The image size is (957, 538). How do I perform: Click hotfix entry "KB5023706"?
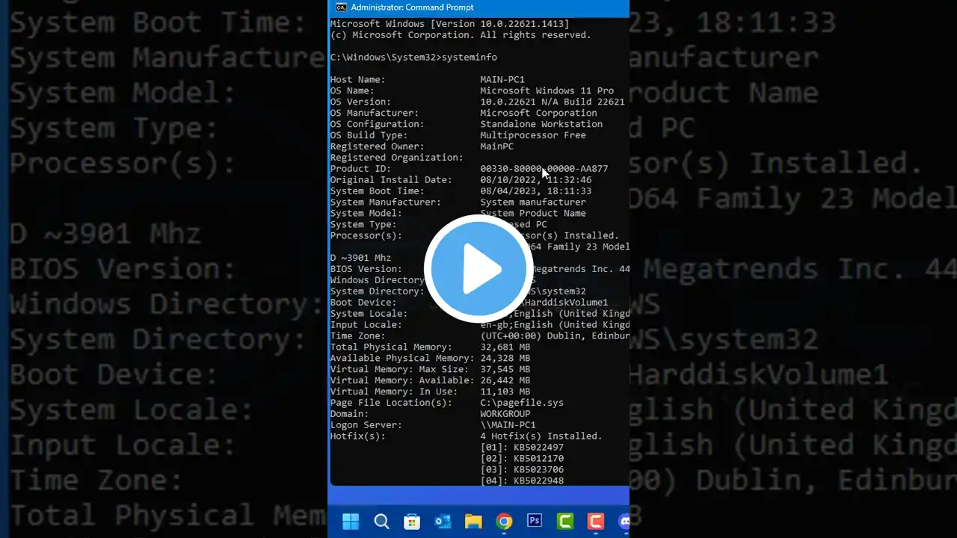click(x=538, y=470)
